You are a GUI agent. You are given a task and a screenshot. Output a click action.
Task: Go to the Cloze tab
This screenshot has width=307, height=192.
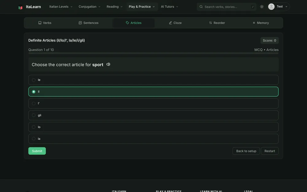tap(175, 23)
